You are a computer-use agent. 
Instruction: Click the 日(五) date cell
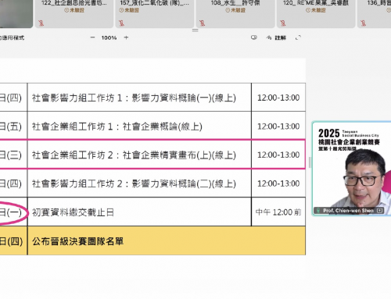point(13,126)
